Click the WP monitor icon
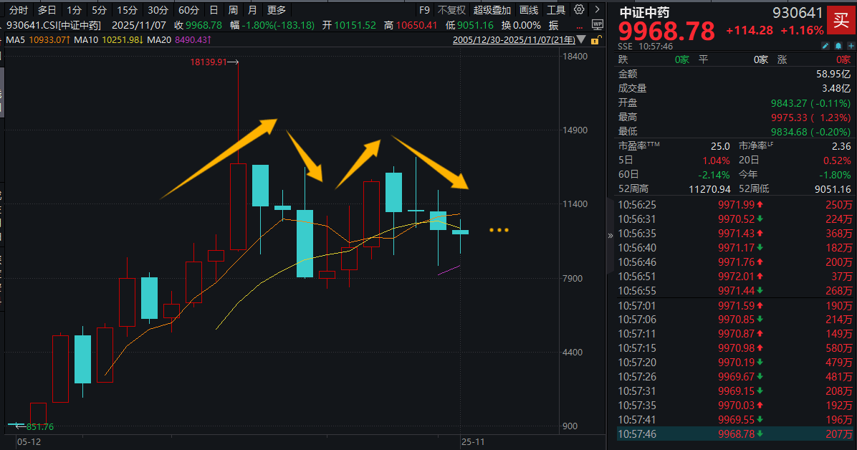 [x=598, y=24]
